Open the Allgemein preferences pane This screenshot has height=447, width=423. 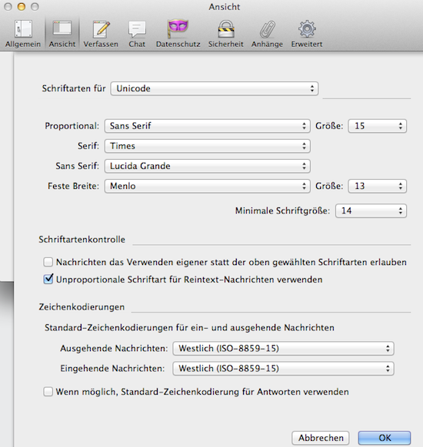23,34
